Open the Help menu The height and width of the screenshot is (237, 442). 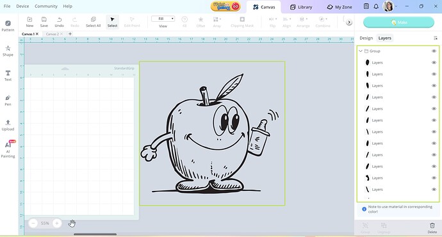[x=68, y=6]
